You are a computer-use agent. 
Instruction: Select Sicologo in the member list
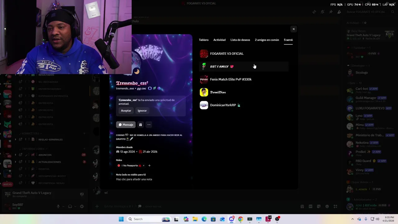[x=371, y=72]
